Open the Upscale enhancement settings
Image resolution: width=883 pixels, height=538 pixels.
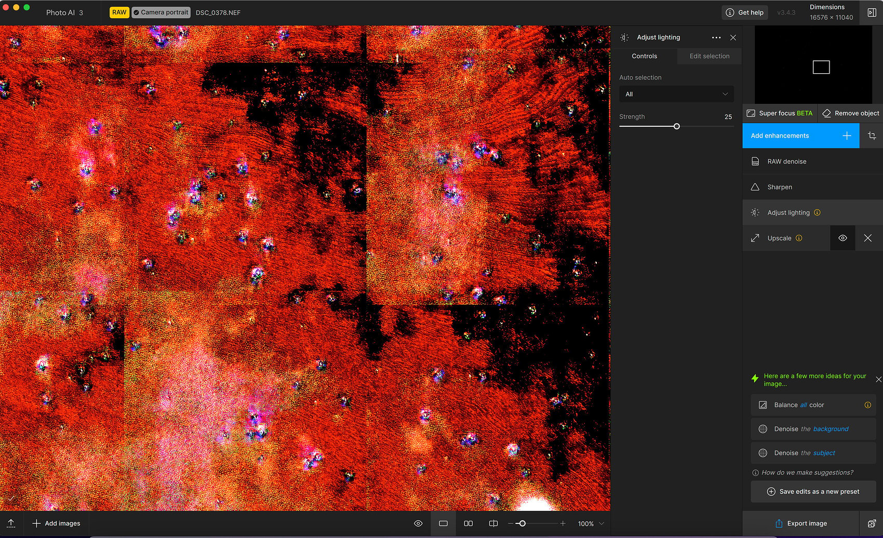tap(779, 238)
